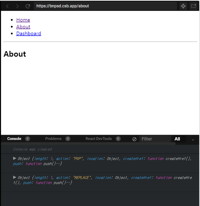Click the URL address bar
Screen dimensions: 200x206
(x=105, y=6)
